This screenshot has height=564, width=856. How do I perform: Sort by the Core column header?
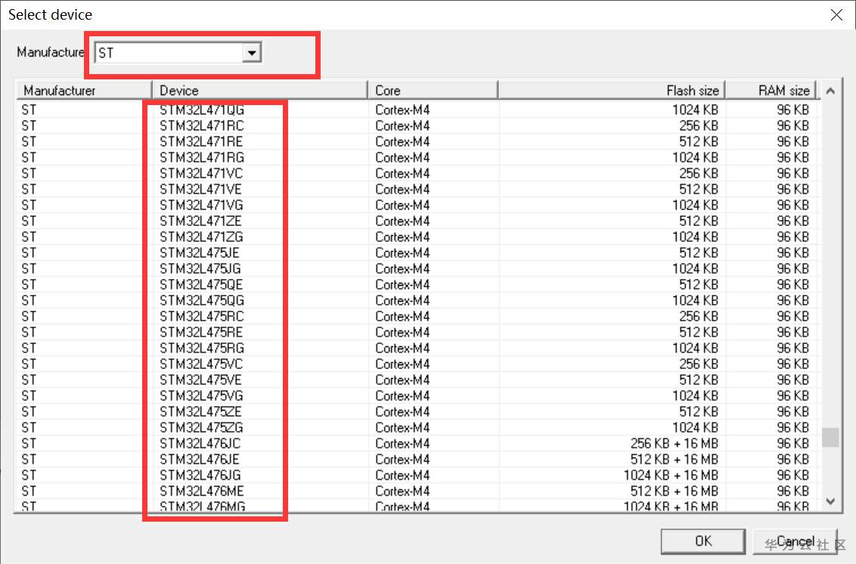coord(433,90)
